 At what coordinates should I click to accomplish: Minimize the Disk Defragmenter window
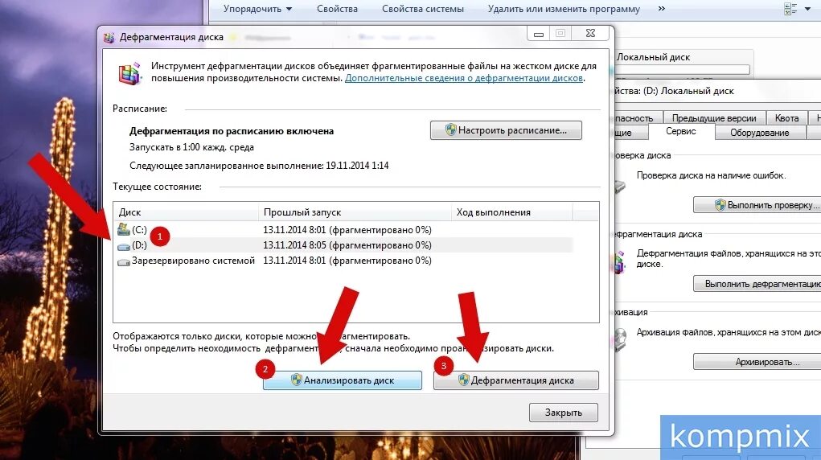pos(538,34)
